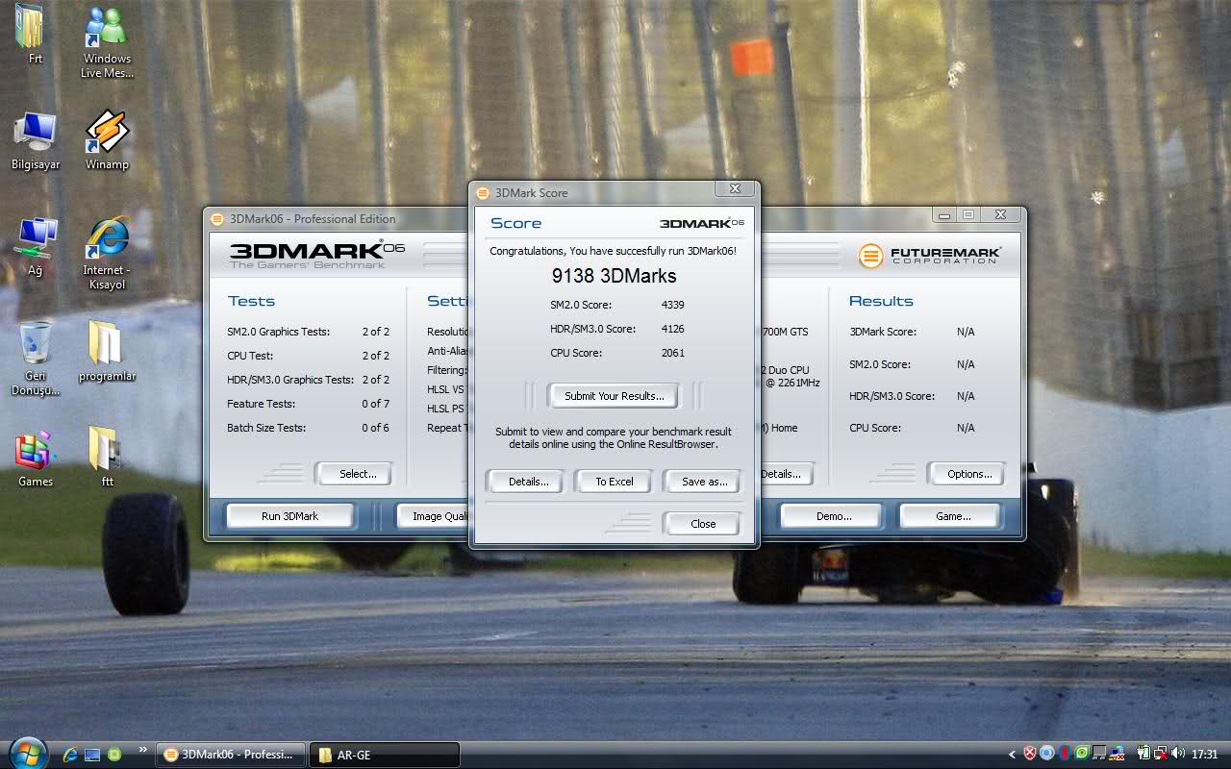This screenshot has width=1231, height=769.
Task: Select the 3DMark06 taskbar button
Action: click(x=231, y=755)
